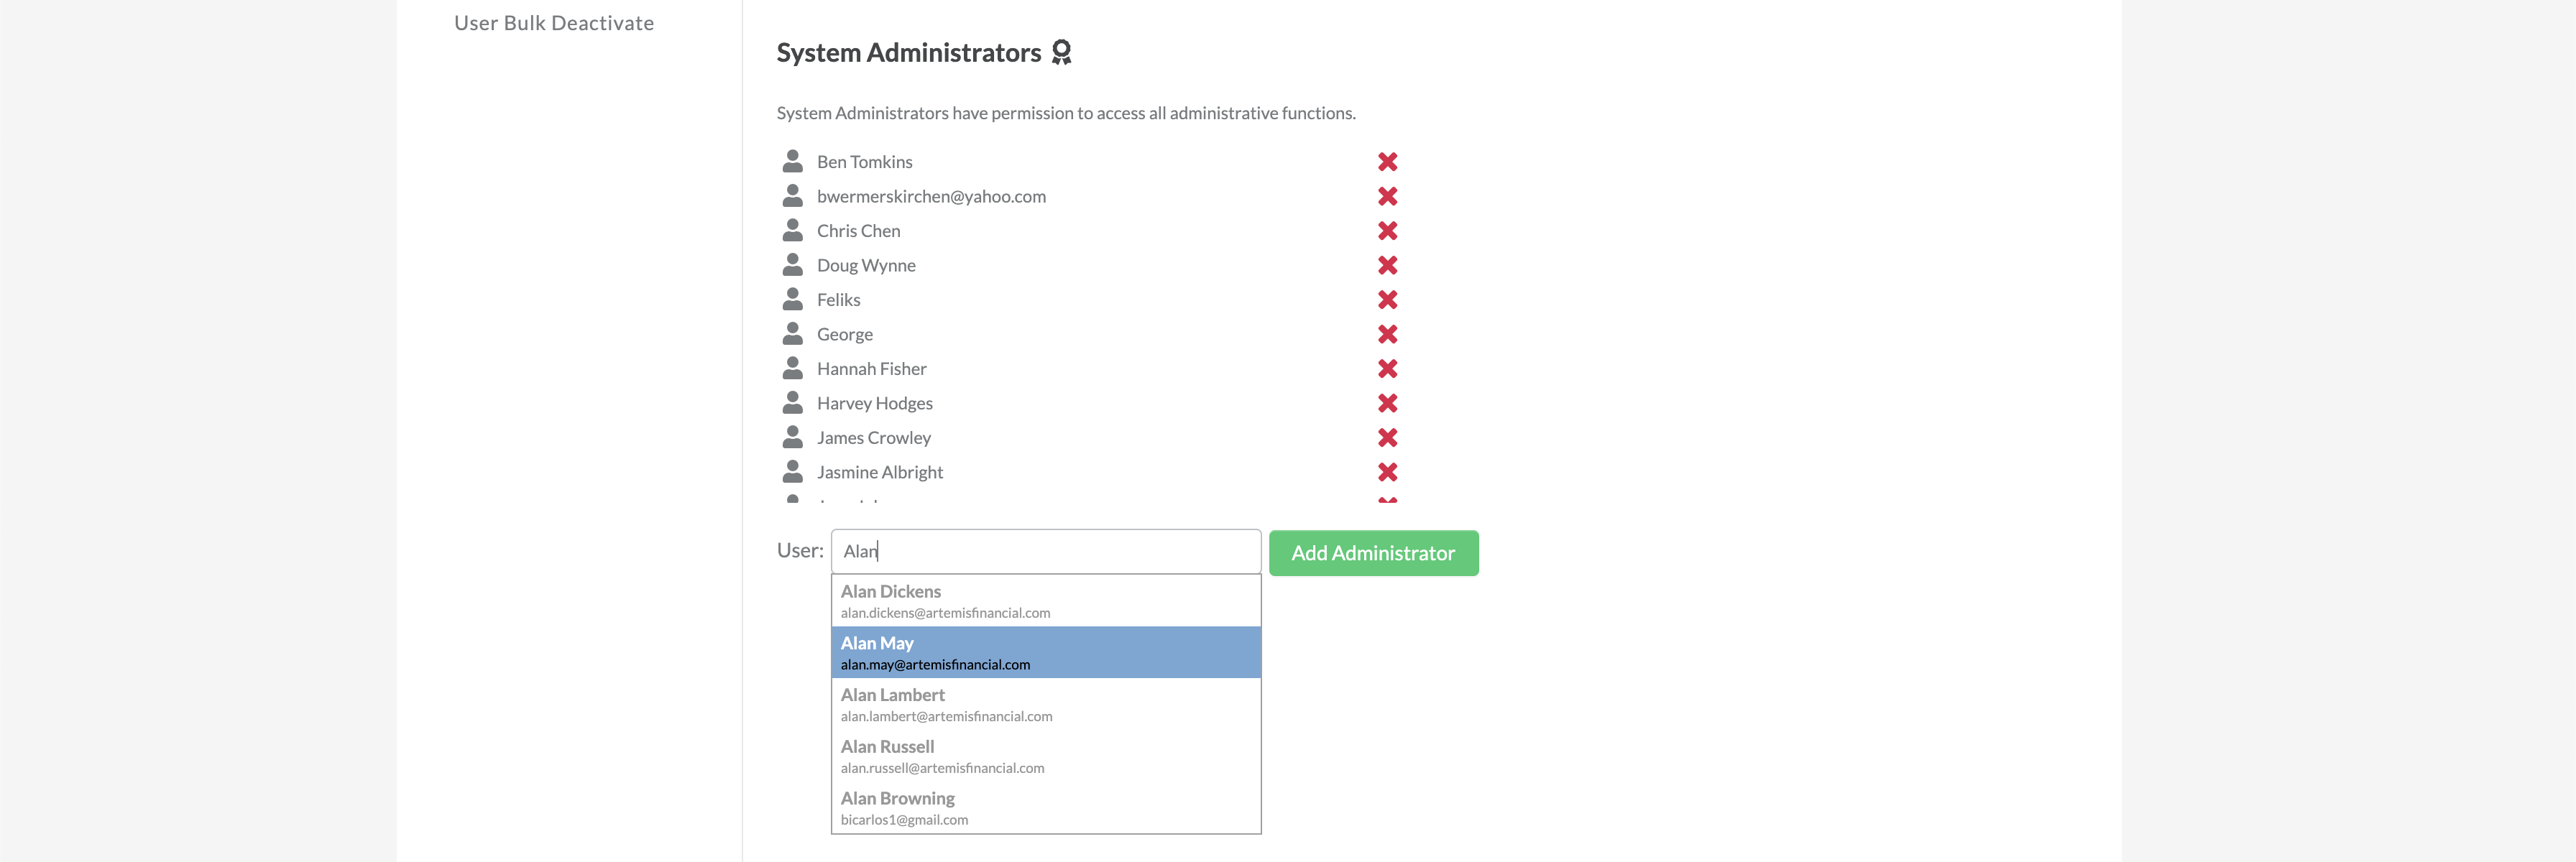The height and width of the screenshot is (862, 2576).
Task: Open User Bulk Deactivate sidebar item
Action: (x=554, y=23)
